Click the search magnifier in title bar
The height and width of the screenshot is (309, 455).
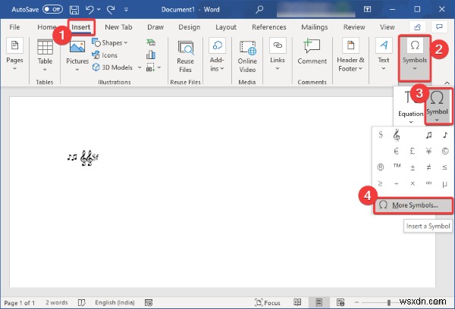click(x=259, y=9)
